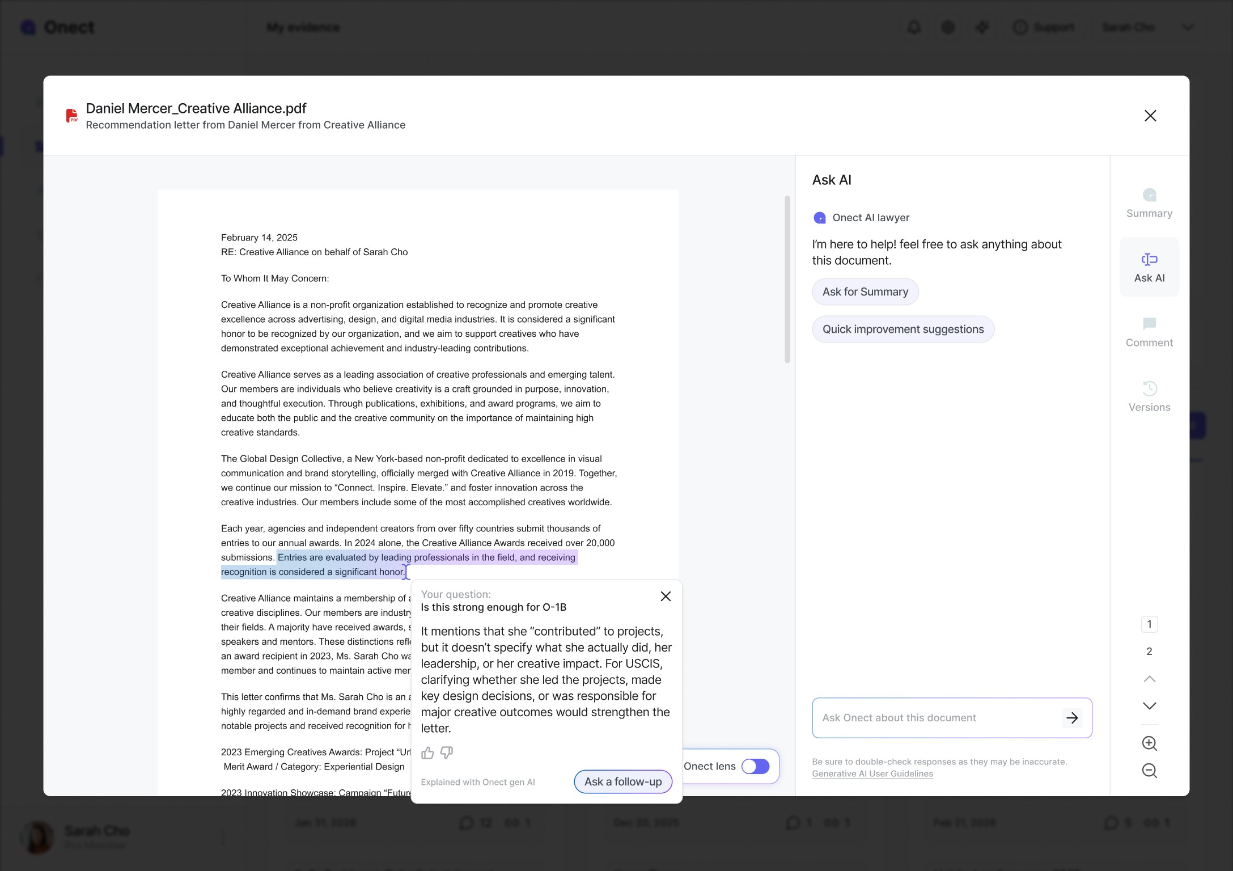The height and width of the screenshot is (871, 1233).
Task: Click the zoom in magnifier icon
Action: coord(1149,743)
